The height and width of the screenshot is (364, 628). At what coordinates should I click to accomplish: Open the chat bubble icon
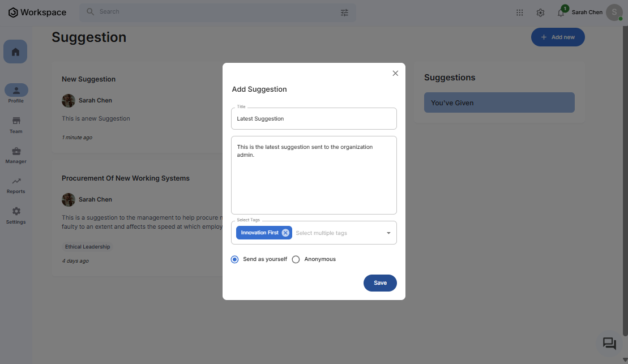[609, 343]
